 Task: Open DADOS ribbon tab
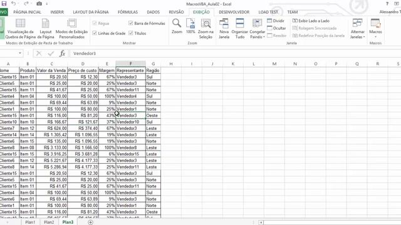153,12
